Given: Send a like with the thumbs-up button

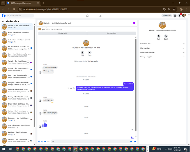Looking at the screenshot, I should (x=135, y=141).
